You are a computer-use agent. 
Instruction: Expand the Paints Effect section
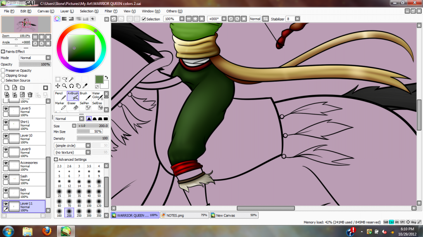tap(3, 52)
